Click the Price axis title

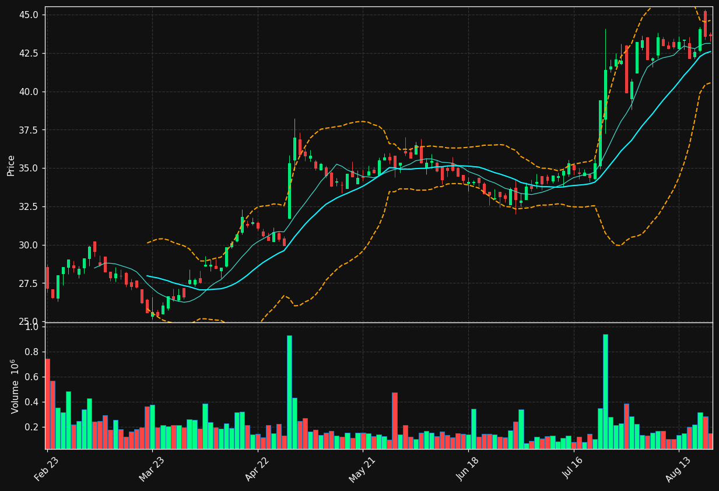[x=11, y=165]
